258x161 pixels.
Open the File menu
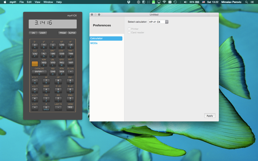[x=22, y=2]
